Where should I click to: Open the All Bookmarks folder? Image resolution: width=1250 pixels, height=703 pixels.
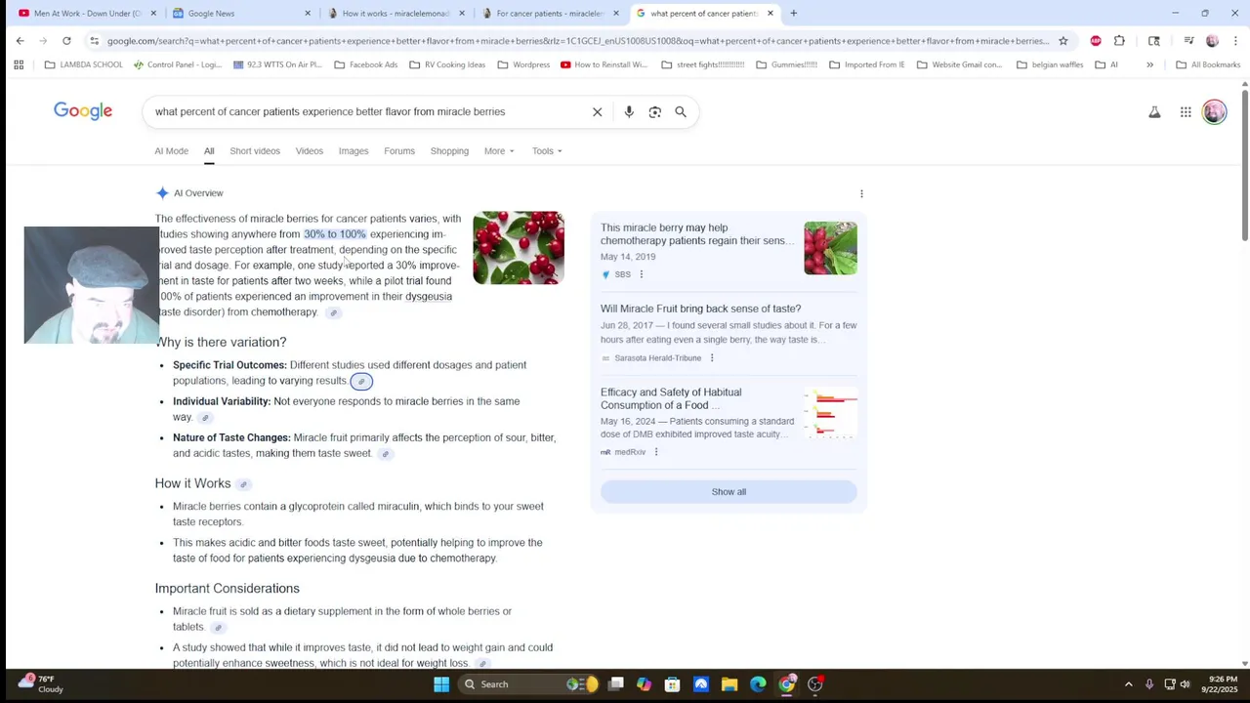(x=1208, y=64)
